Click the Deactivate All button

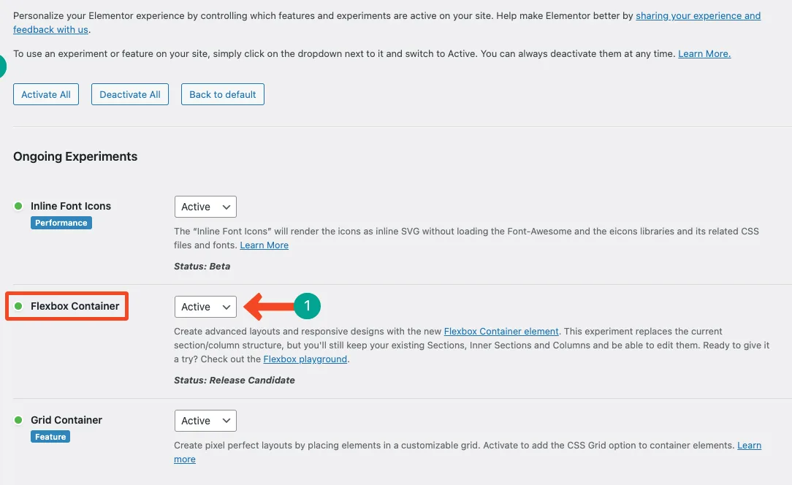[x=130, y=94]
